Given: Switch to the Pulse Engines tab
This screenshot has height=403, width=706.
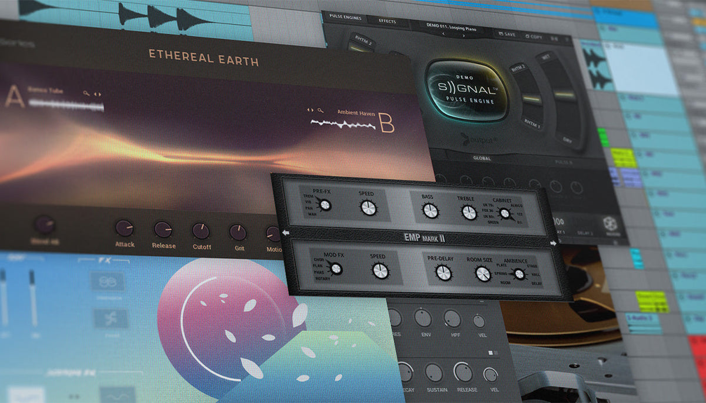Looking at the screenshot, I should click(x=344, y=18).
